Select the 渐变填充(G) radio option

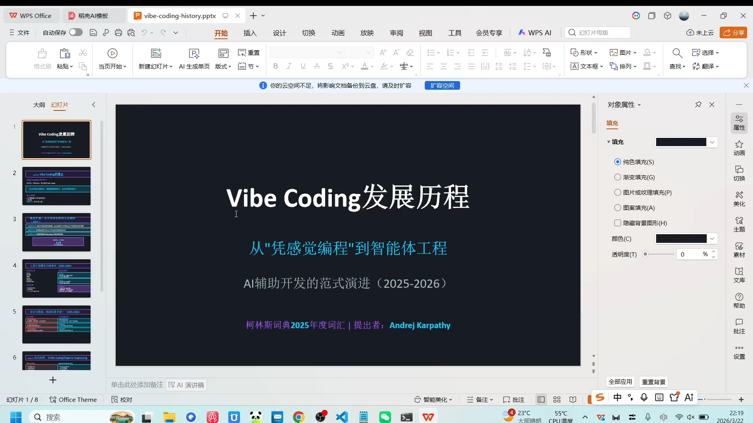(x=618, y=177)
